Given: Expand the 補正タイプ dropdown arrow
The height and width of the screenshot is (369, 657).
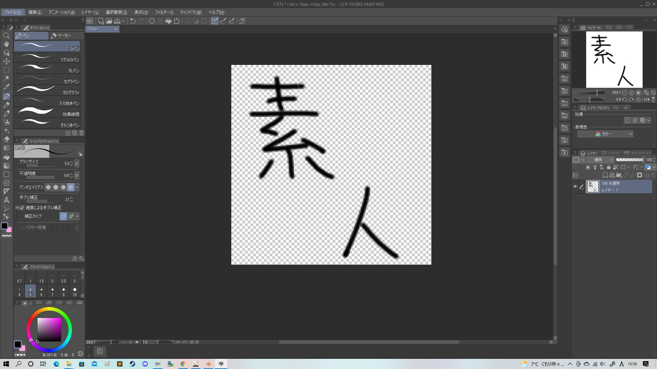Looking at the screenshot, I should point(77,216).
